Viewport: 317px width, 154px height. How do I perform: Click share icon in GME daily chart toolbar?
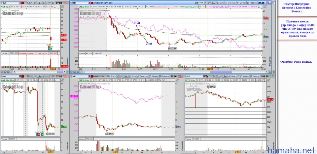click(28, 3)
